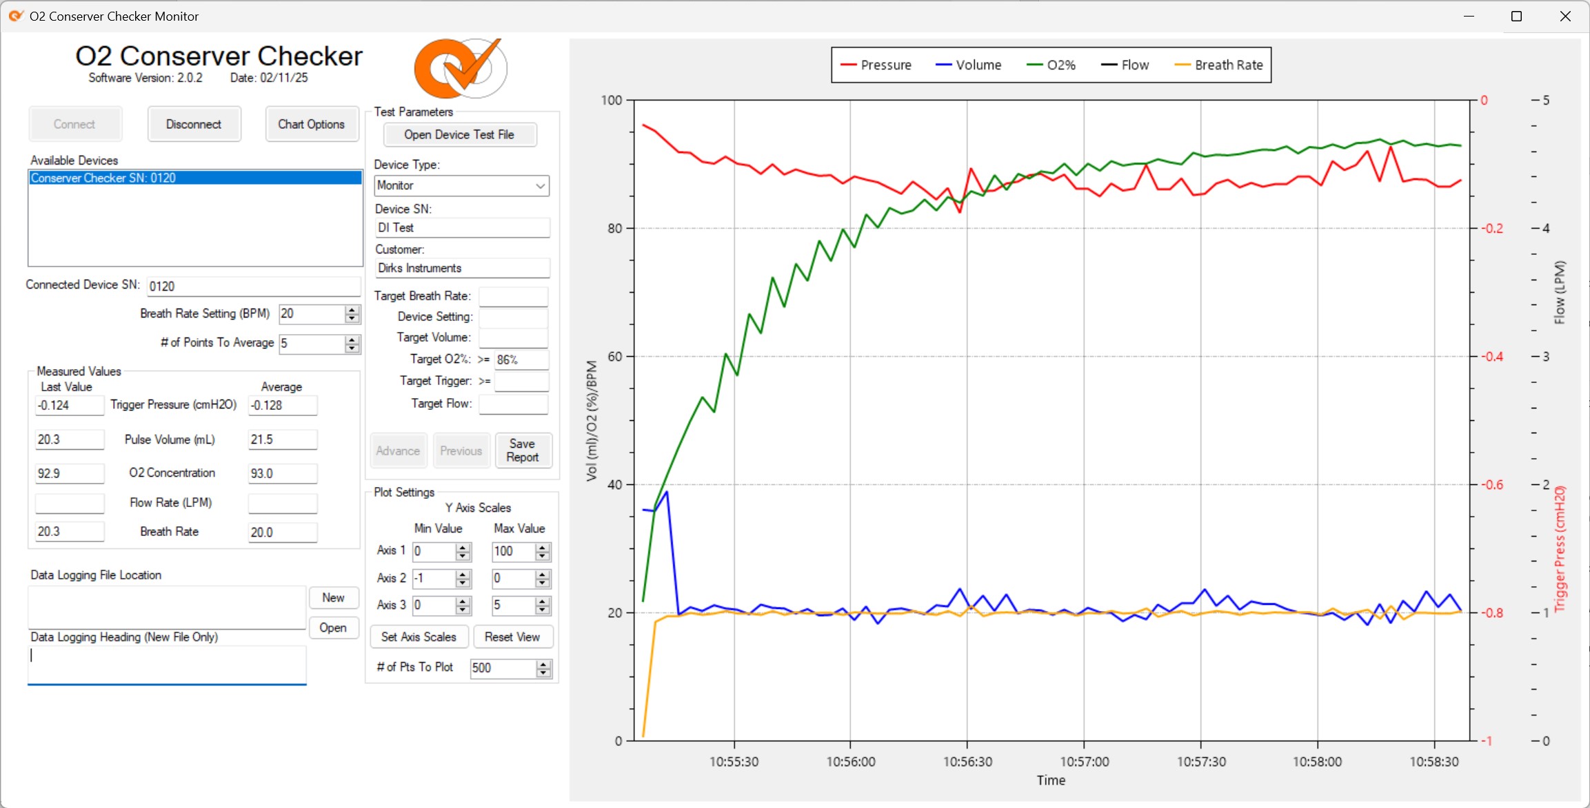Click the Reset View button
The height and width of the screenshot is (808, 1590).
(512, 637)
